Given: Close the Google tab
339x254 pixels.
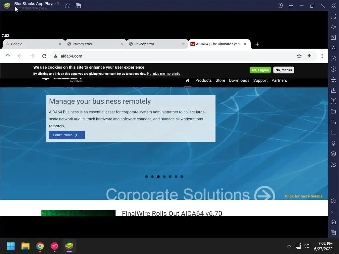Looking at the screenshot, I should coord(60,44).
